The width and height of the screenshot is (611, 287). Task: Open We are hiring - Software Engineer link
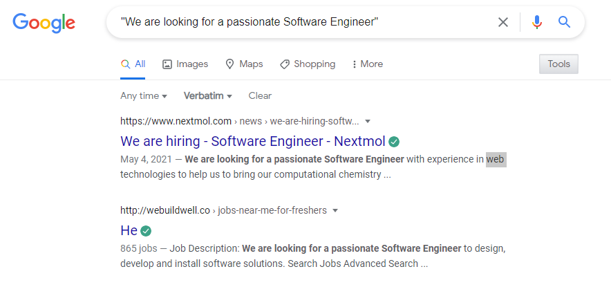pos(253,141)
